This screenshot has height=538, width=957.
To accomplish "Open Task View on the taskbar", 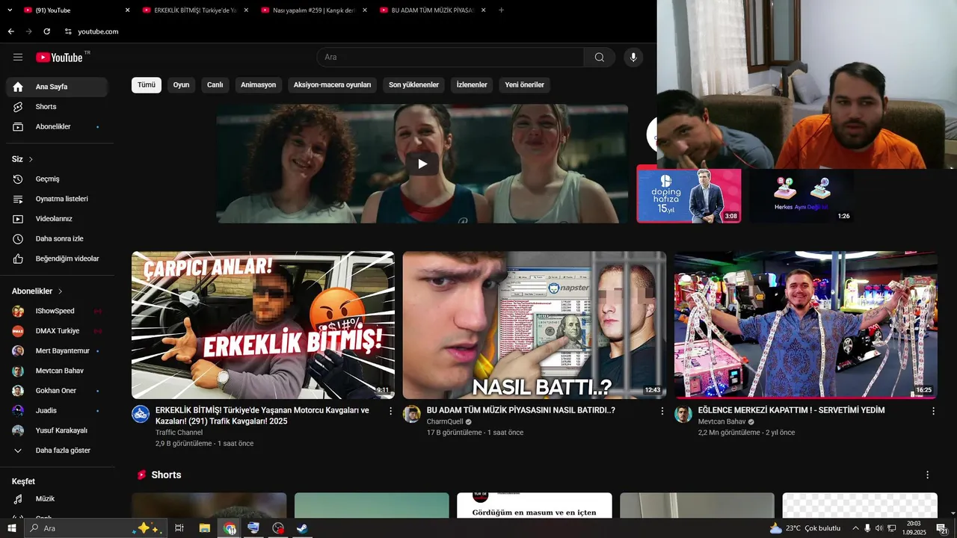I will [179, 528].
